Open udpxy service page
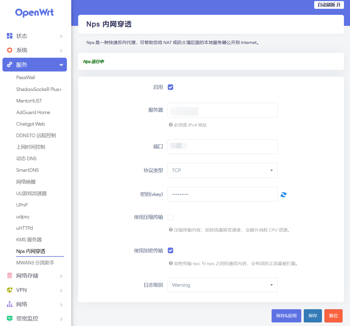 coord(23,217)
